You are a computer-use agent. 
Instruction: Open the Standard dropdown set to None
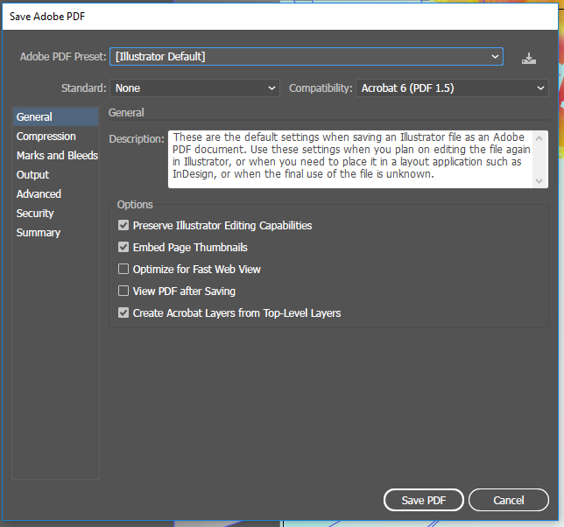pos(194,88)
